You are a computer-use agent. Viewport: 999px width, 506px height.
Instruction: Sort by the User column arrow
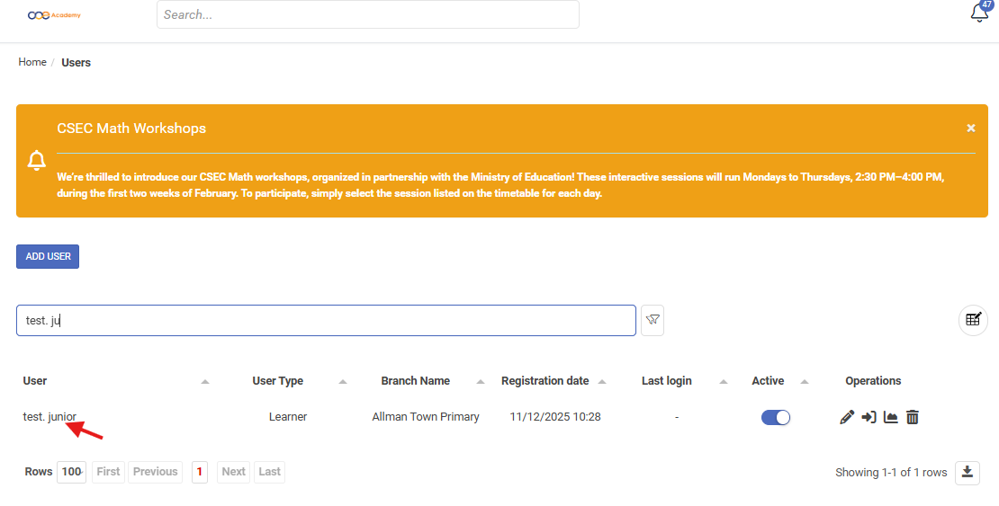click(205, 382)
